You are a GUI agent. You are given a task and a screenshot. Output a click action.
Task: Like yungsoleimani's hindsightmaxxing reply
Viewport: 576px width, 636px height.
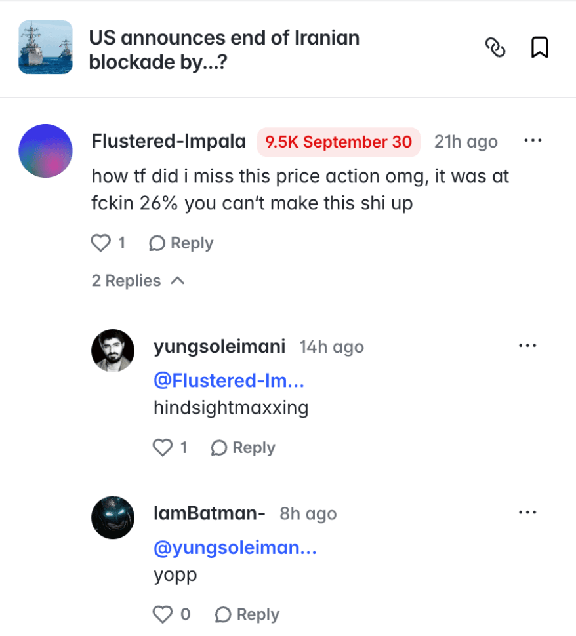pyautogui.click(x=163, y=447)
